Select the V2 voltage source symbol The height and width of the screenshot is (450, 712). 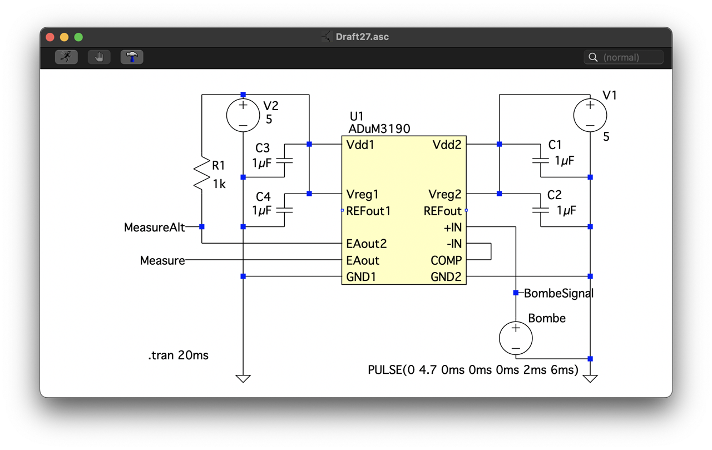243,116
